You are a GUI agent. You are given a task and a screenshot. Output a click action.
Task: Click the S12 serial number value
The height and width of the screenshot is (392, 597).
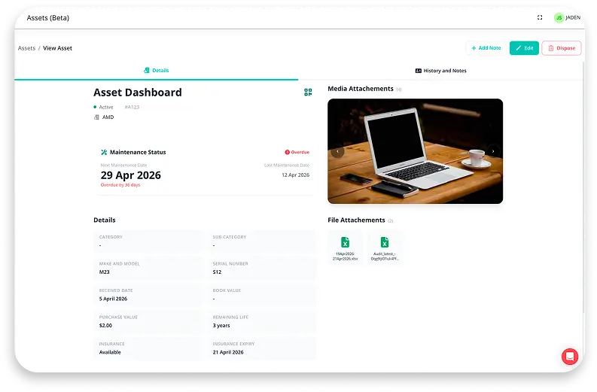coord(217,272)
